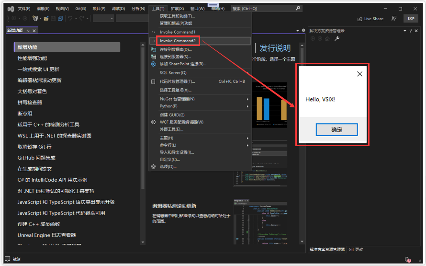Open the new project icon's dropdown arrow
Screen dimensions: 426x266
(x=41, y=19)
